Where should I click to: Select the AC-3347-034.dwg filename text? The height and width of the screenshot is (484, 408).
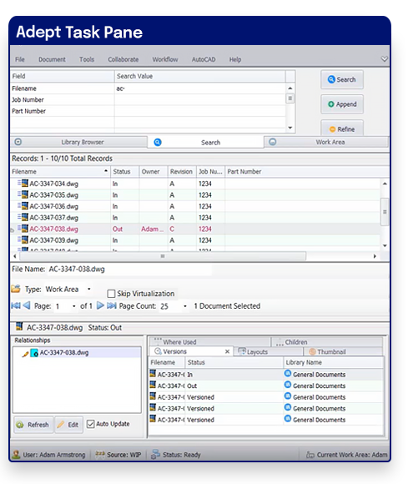point(54,184)
